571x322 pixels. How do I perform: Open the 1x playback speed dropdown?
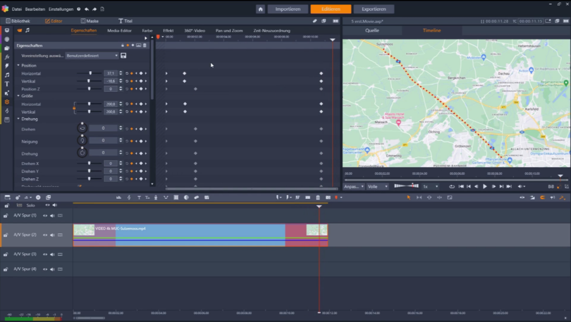click(430, 187)
